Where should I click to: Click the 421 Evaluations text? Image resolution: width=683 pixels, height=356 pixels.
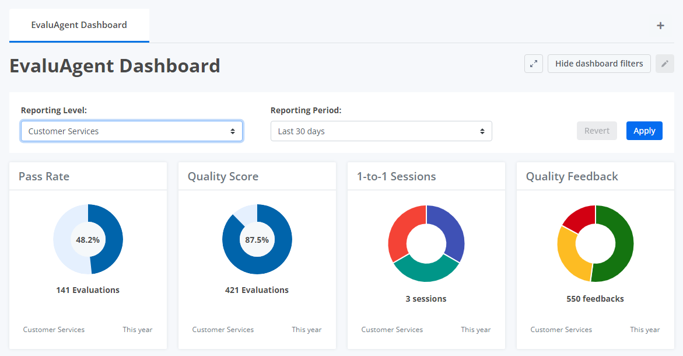coord(257,290)
